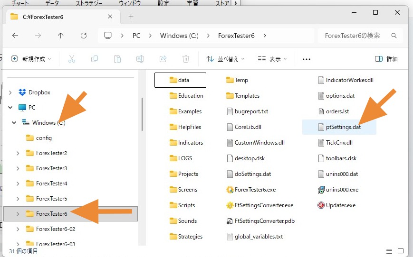Select options.dat file

click(x=336, y=96)
